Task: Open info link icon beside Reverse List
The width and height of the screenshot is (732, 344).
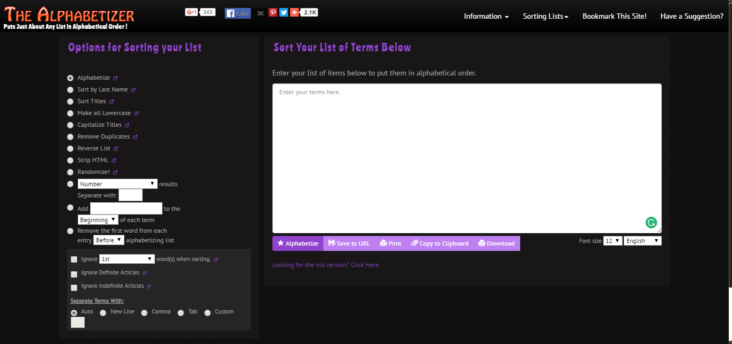Action: tap(115, 149)
